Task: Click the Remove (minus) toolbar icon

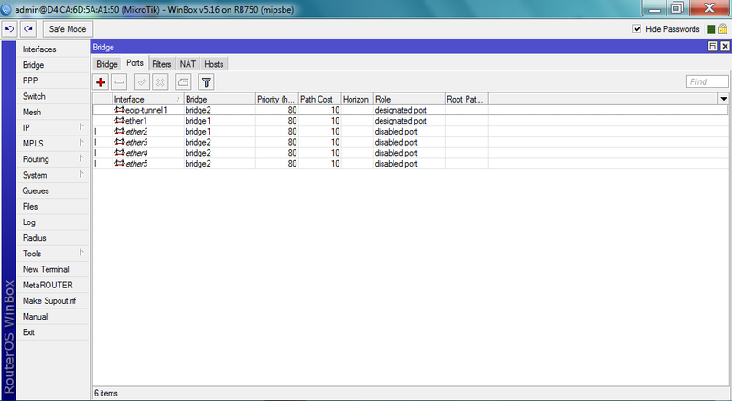Action: pos(120,82)
